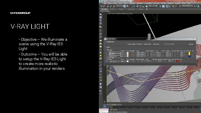Toggle Shadows checkbox for third light row

(148, 56)
